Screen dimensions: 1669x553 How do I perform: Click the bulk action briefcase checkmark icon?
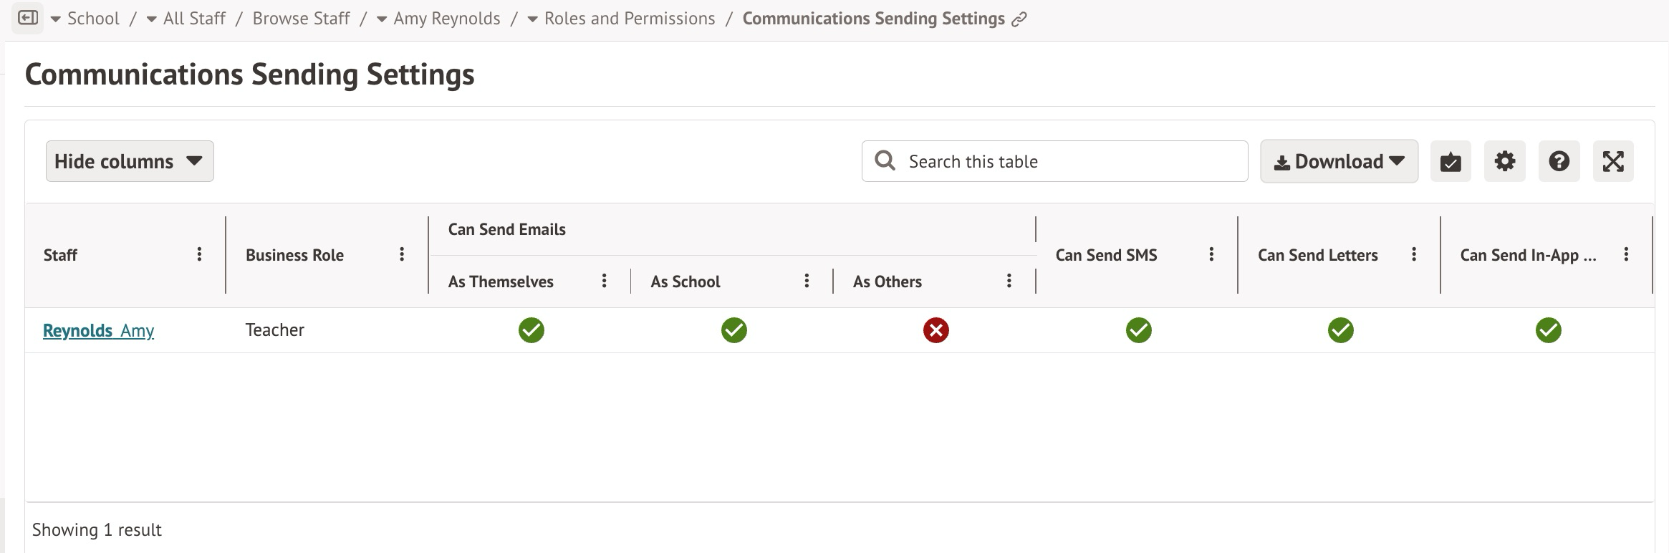[1450, 161]
